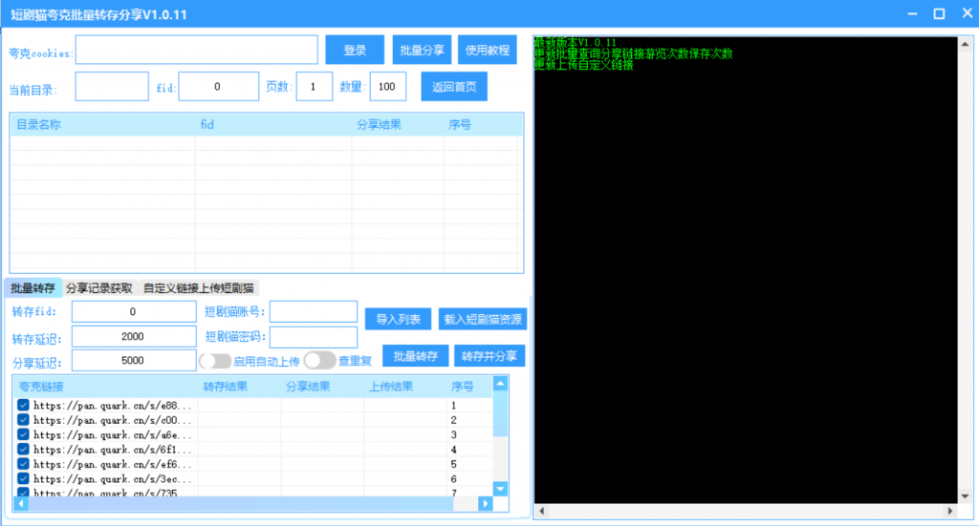Click the 序号 header in directory table

pos(482,125)
